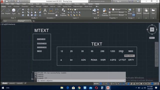Expand the Draw panel
Image resolution: width=160 pixels, height=90 pixels.
[13, 18]
